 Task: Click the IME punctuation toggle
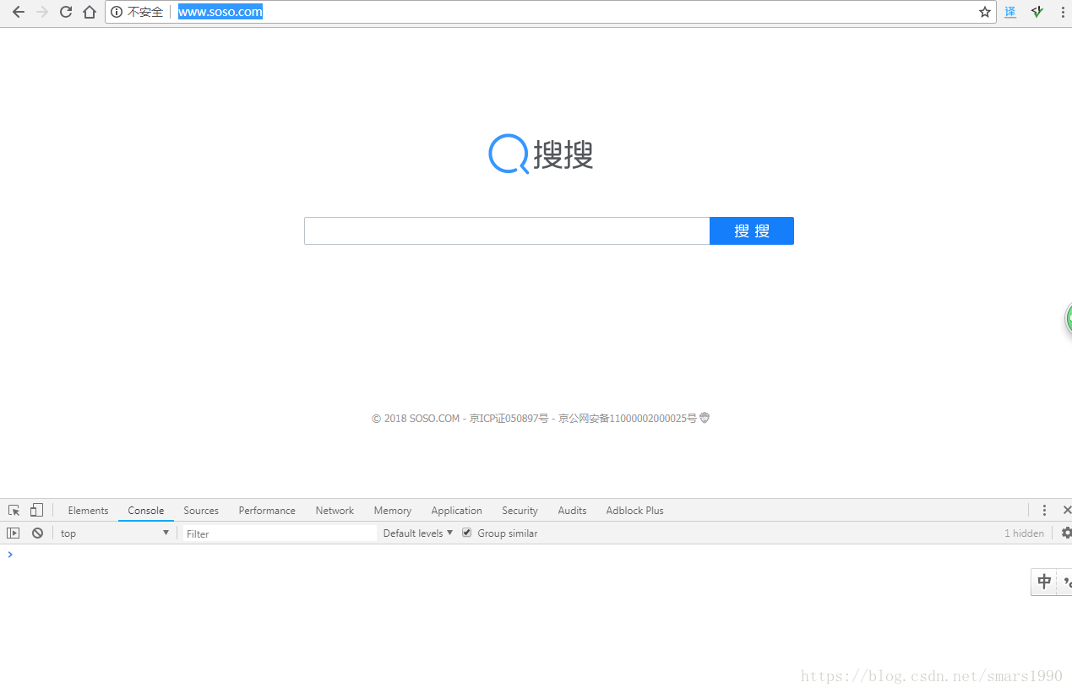point(1065,582)
